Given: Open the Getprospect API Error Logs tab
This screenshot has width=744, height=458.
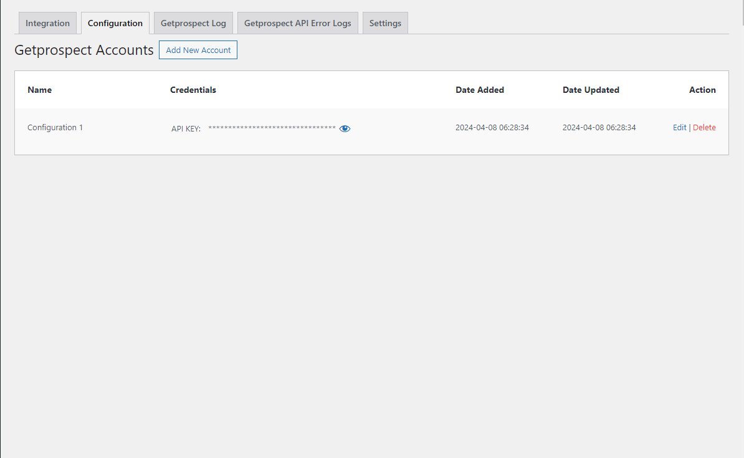Looking at the screenshot, I should coord(297,23).
